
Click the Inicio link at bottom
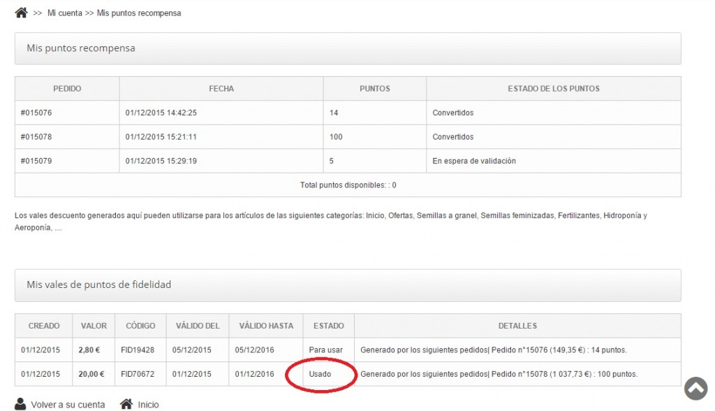(148, 405)
